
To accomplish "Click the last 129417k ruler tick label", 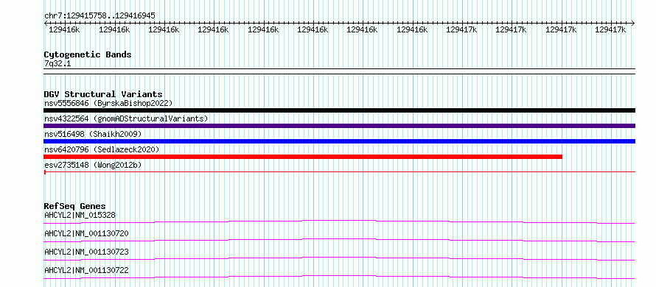I will [610, 29].
